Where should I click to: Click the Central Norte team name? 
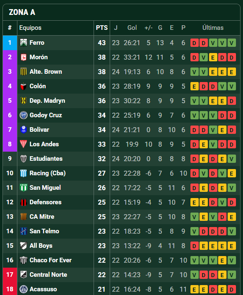pos(48,275)
